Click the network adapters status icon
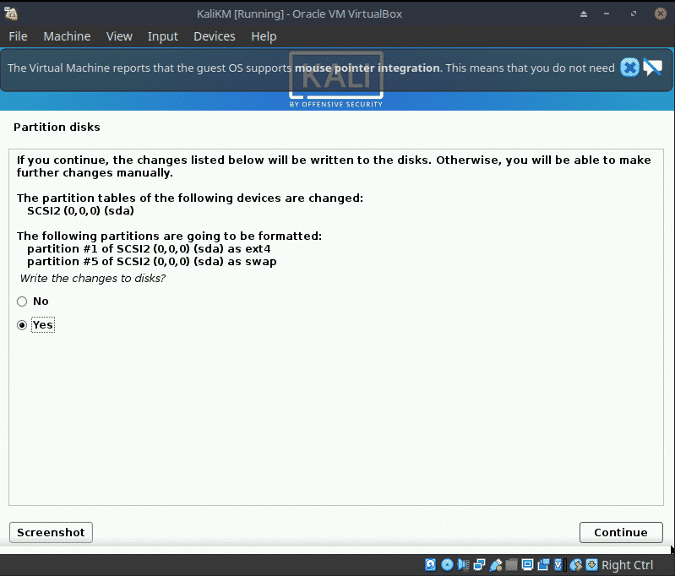Image resolution: width=675 pixels, height=576 pixels. click(x=479, y=564)
